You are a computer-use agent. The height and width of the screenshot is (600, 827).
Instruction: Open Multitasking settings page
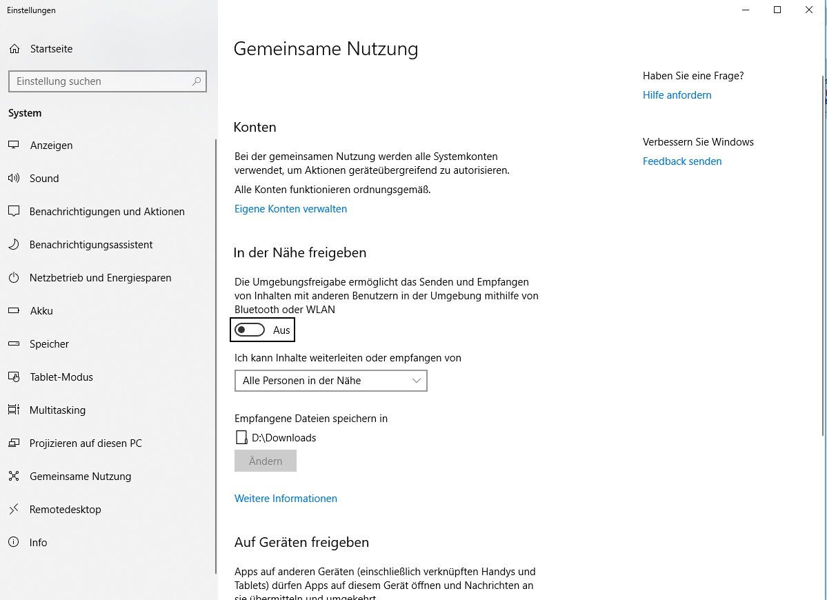tap(57, 410)
